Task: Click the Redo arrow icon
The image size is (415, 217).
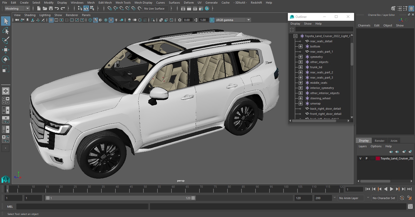Action: pyautogui.click(x=63, y=9)
